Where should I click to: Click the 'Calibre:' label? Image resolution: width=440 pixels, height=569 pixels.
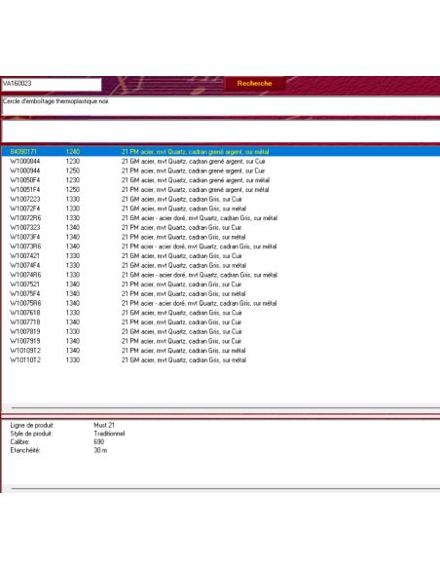(x=19, y=441)
